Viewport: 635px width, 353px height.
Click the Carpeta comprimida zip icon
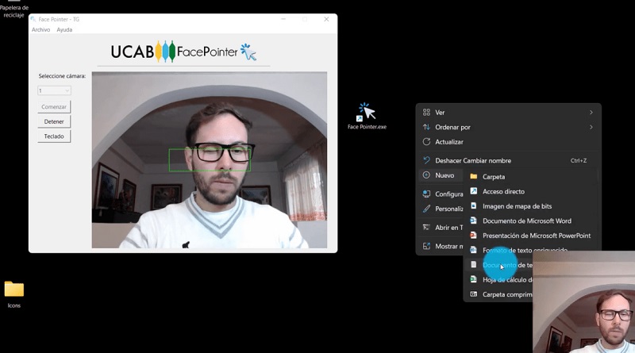click(473, 294)
